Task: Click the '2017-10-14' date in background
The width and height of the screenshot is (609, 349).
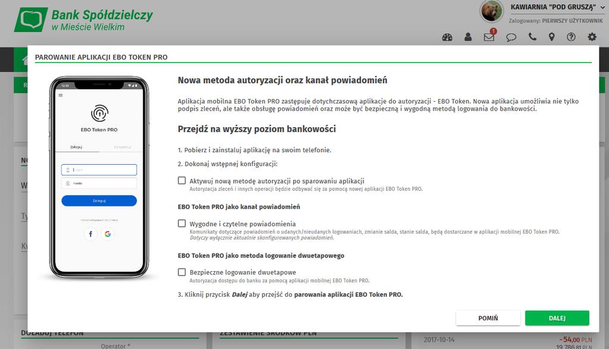Action: [x=439, y=339]
